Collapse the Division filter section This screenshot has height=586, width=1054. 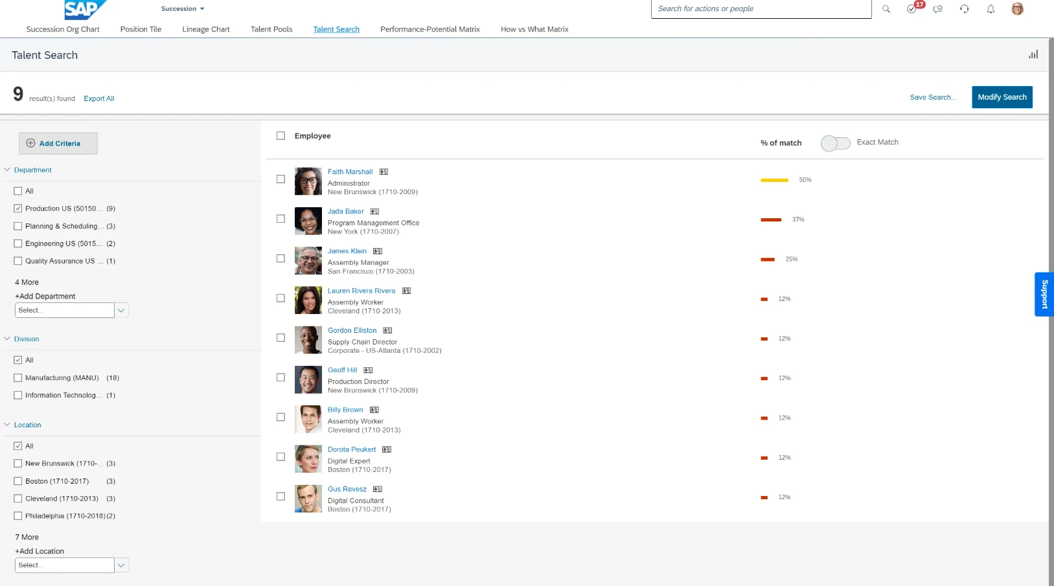[x=7, y=339]
